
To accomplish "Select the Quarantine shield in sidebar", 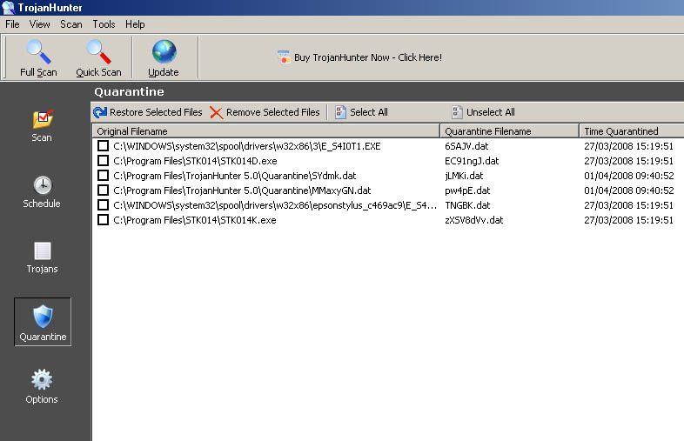I will tap(43, 322).
